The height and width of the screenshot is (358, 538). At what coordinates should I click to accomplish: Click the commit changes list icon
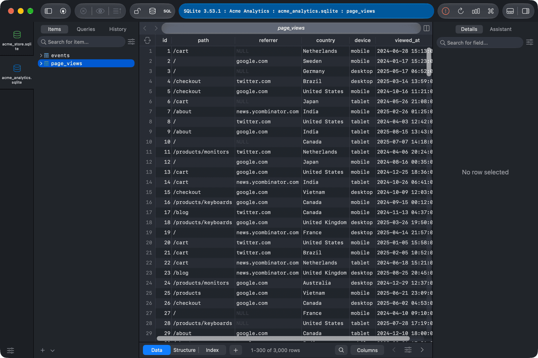tap(117, 11)
